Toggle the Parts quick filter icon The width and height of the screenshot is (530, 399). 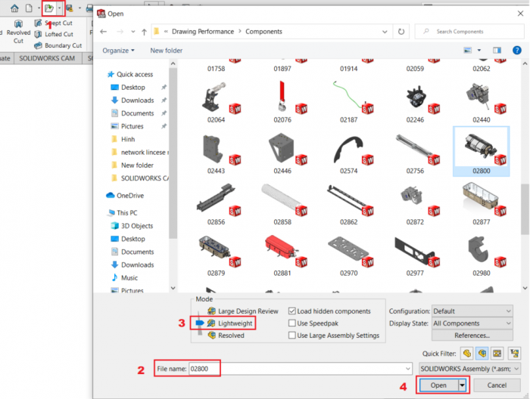pyautogui.click(x=467, y=354)
